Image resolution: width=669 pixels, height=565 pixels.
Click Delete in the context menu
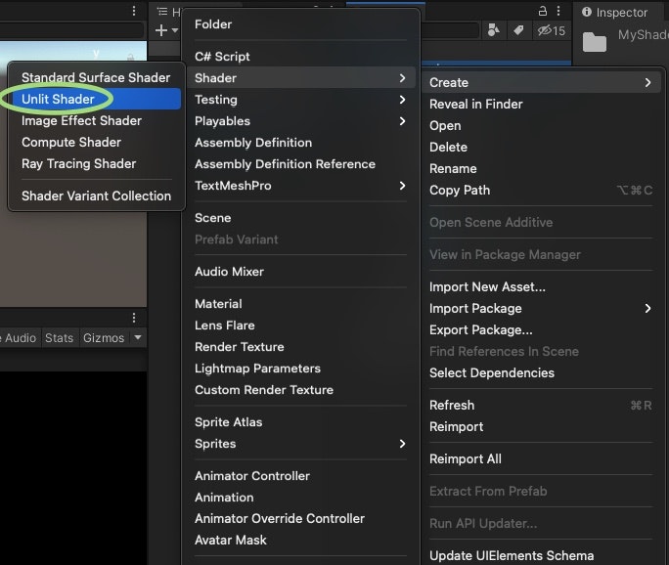coord(542,147)
